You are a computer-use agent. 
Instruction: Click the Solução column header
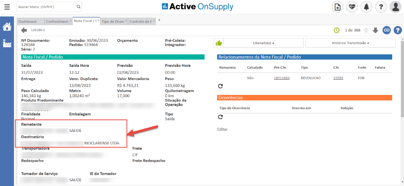[x=347, y=108]
